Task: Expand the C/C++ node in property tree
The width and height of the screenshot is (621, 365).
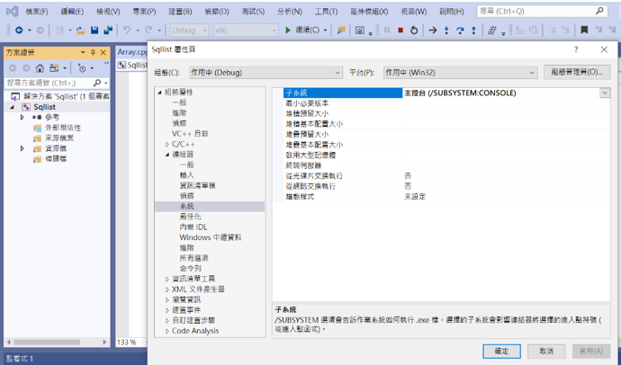Action: pos(167,145)
